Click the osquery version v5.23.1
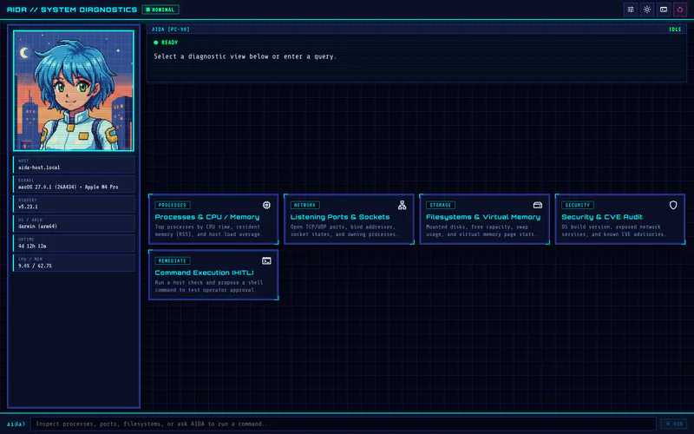Viewport: 694px width, 434px height. 28,207
